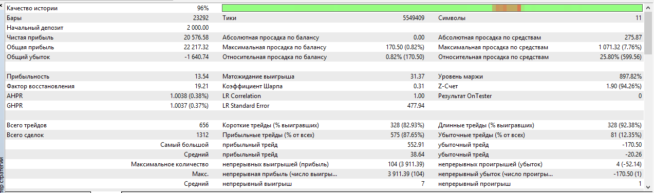Click Прибыльные трейды value 575 (87.65%)
The width and height of the screenshot is (654, 193).
pyautogui.click(x=407, y=135)
